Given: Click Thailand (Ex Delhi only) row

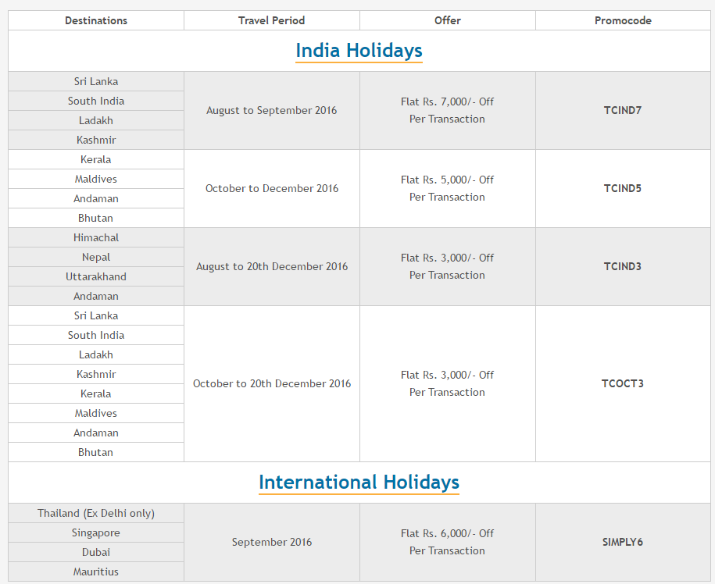Looking at the screenshot, I should click(96, 513).
